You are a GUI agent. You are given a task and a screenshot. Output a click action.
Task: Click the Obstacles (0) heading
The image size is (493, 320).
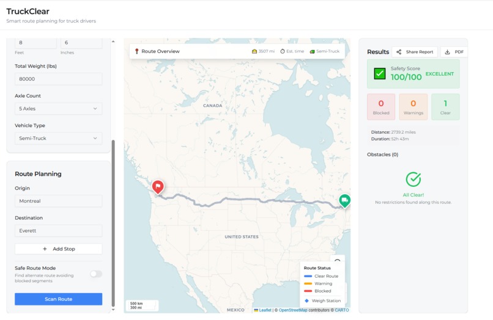click(x=383, y=155)
